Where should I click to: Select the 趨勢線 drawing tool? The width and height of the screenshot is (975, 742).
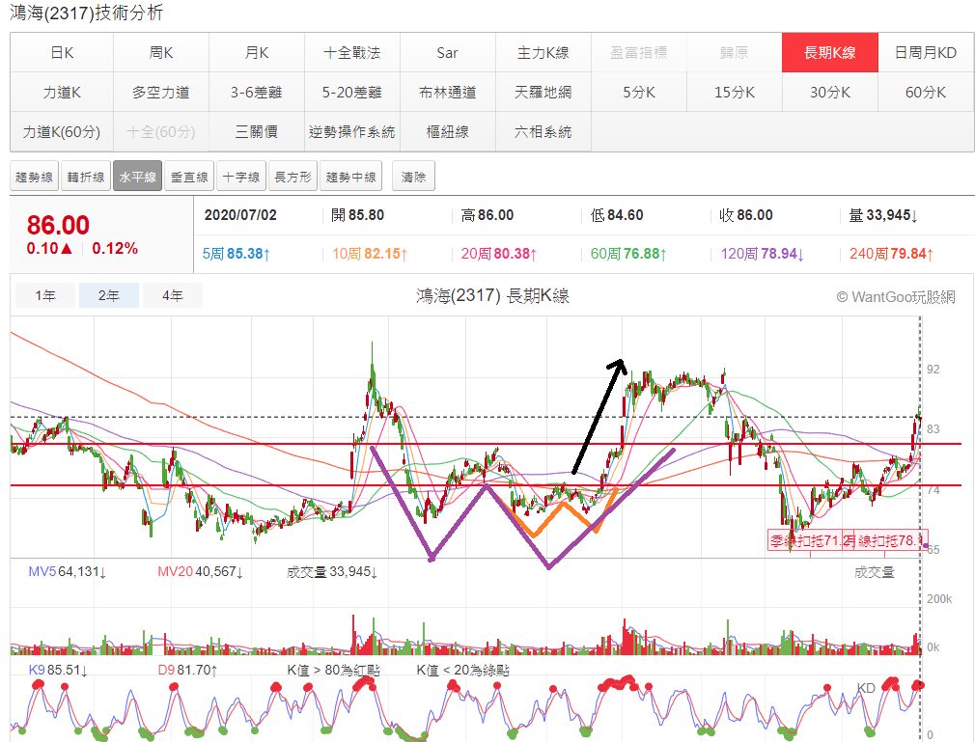pos(34,178)
